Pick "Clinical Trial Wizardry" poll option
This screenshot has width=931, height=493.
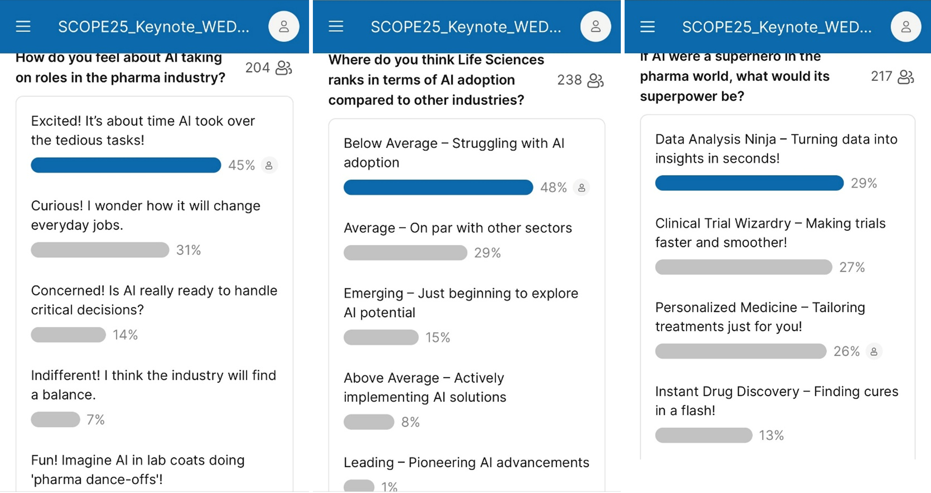770,233
